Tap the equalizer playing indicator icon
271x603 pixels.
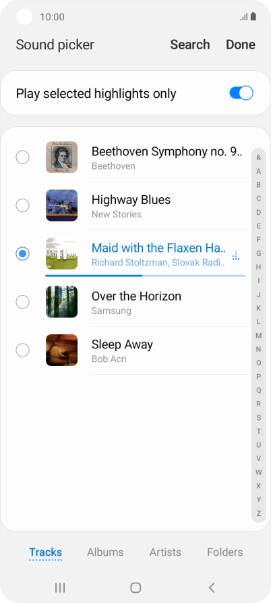236,255
